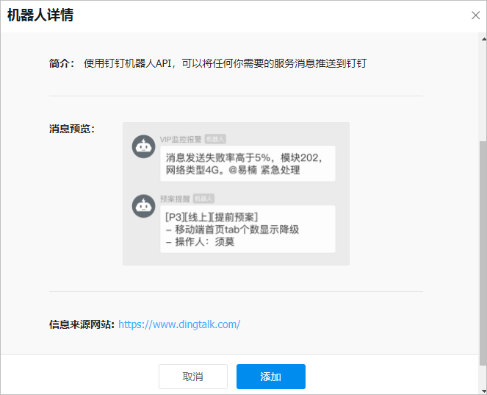Click the 机器人 tag beside VIP监控报警
Screen dimensions: 487x395
215,139
